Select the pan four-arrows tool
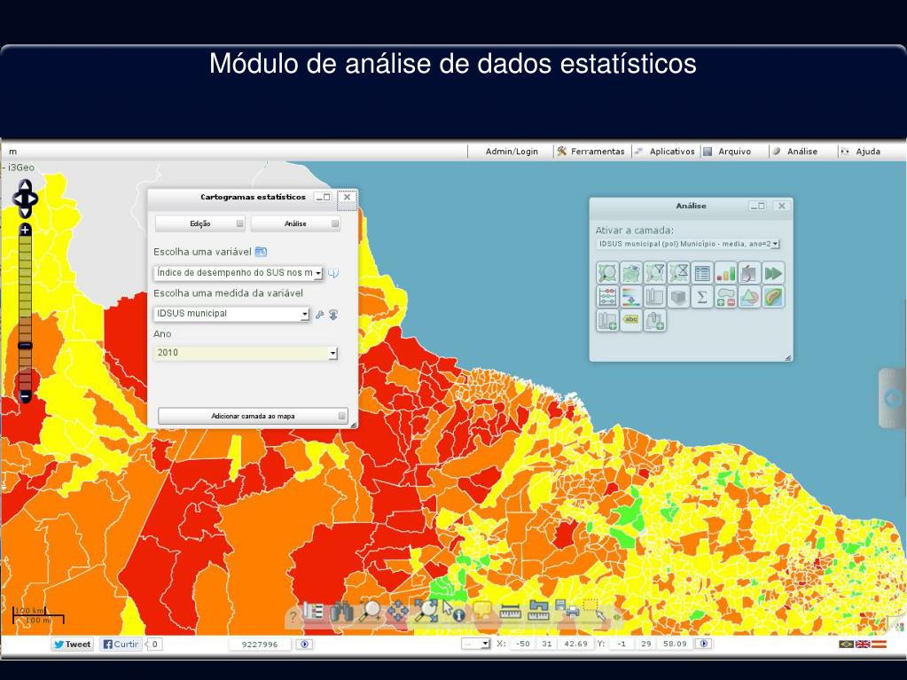This screenshot has width=907, height=680. (x=398, y=612)
